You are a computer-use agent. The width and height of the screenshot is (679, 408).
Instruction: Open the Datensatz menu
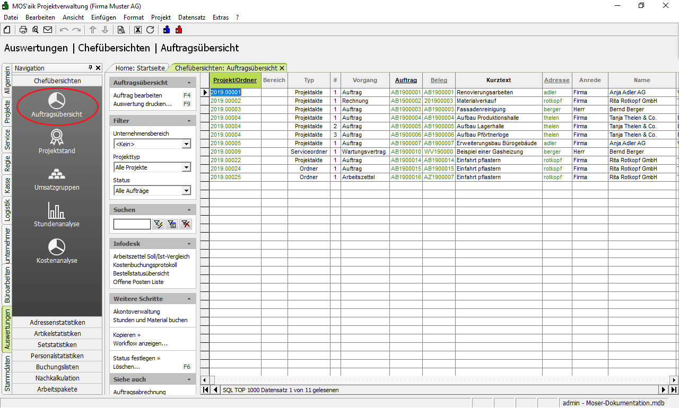point(191,17)
